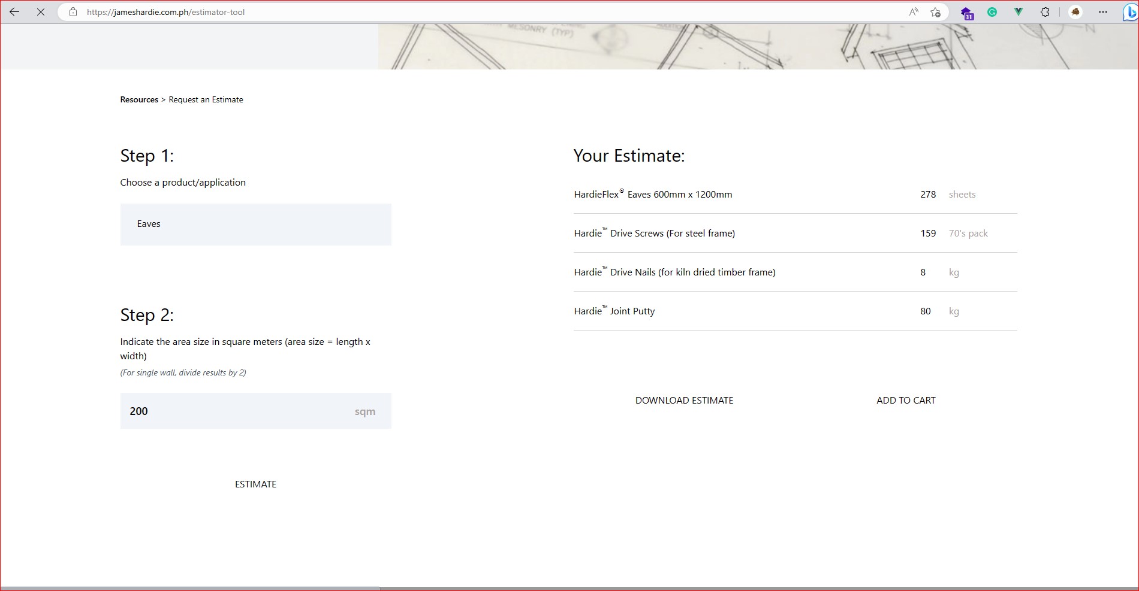Open the Bing chat sidebar icon

(1129, 12)
